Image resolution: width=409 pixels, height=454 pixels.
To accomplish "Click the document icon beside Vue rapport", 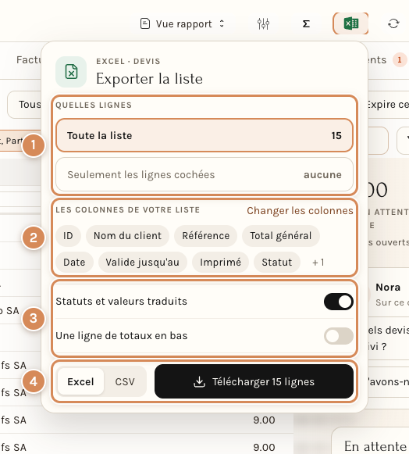I will coord(145,23).
